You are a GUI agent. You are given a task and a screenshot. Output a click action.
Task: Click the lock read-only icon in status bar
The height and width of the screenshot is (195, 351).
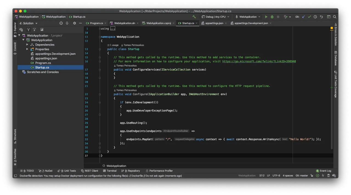point(312,176)
